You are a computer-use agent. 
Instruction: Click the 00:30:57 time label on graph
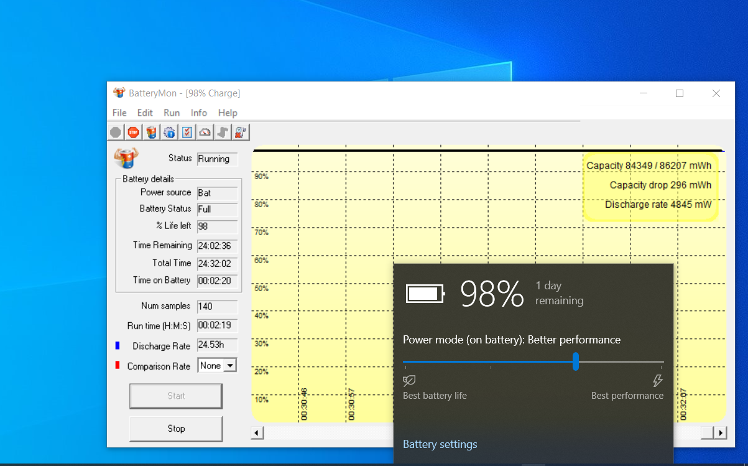[352, 404]
